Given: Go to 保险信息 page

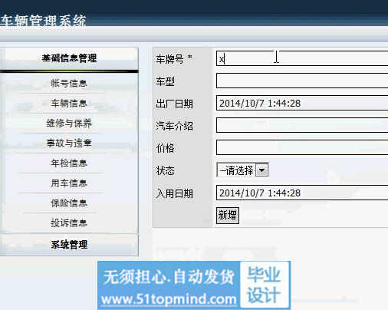Looking at the screenshot, I should coord(69,203).
